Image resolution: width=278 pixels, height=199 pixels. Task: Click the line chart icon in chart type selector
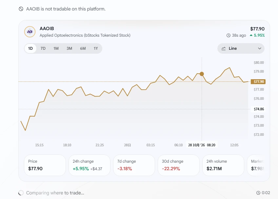point(224,48)
